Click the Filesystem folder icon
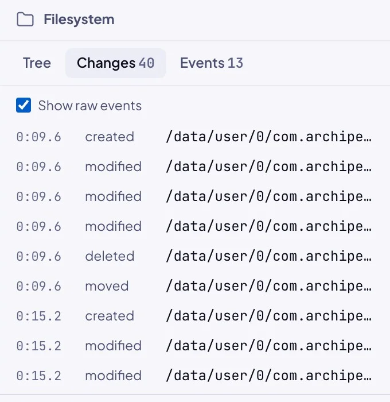Screen dimensions: 390x402 coord(25,20)
